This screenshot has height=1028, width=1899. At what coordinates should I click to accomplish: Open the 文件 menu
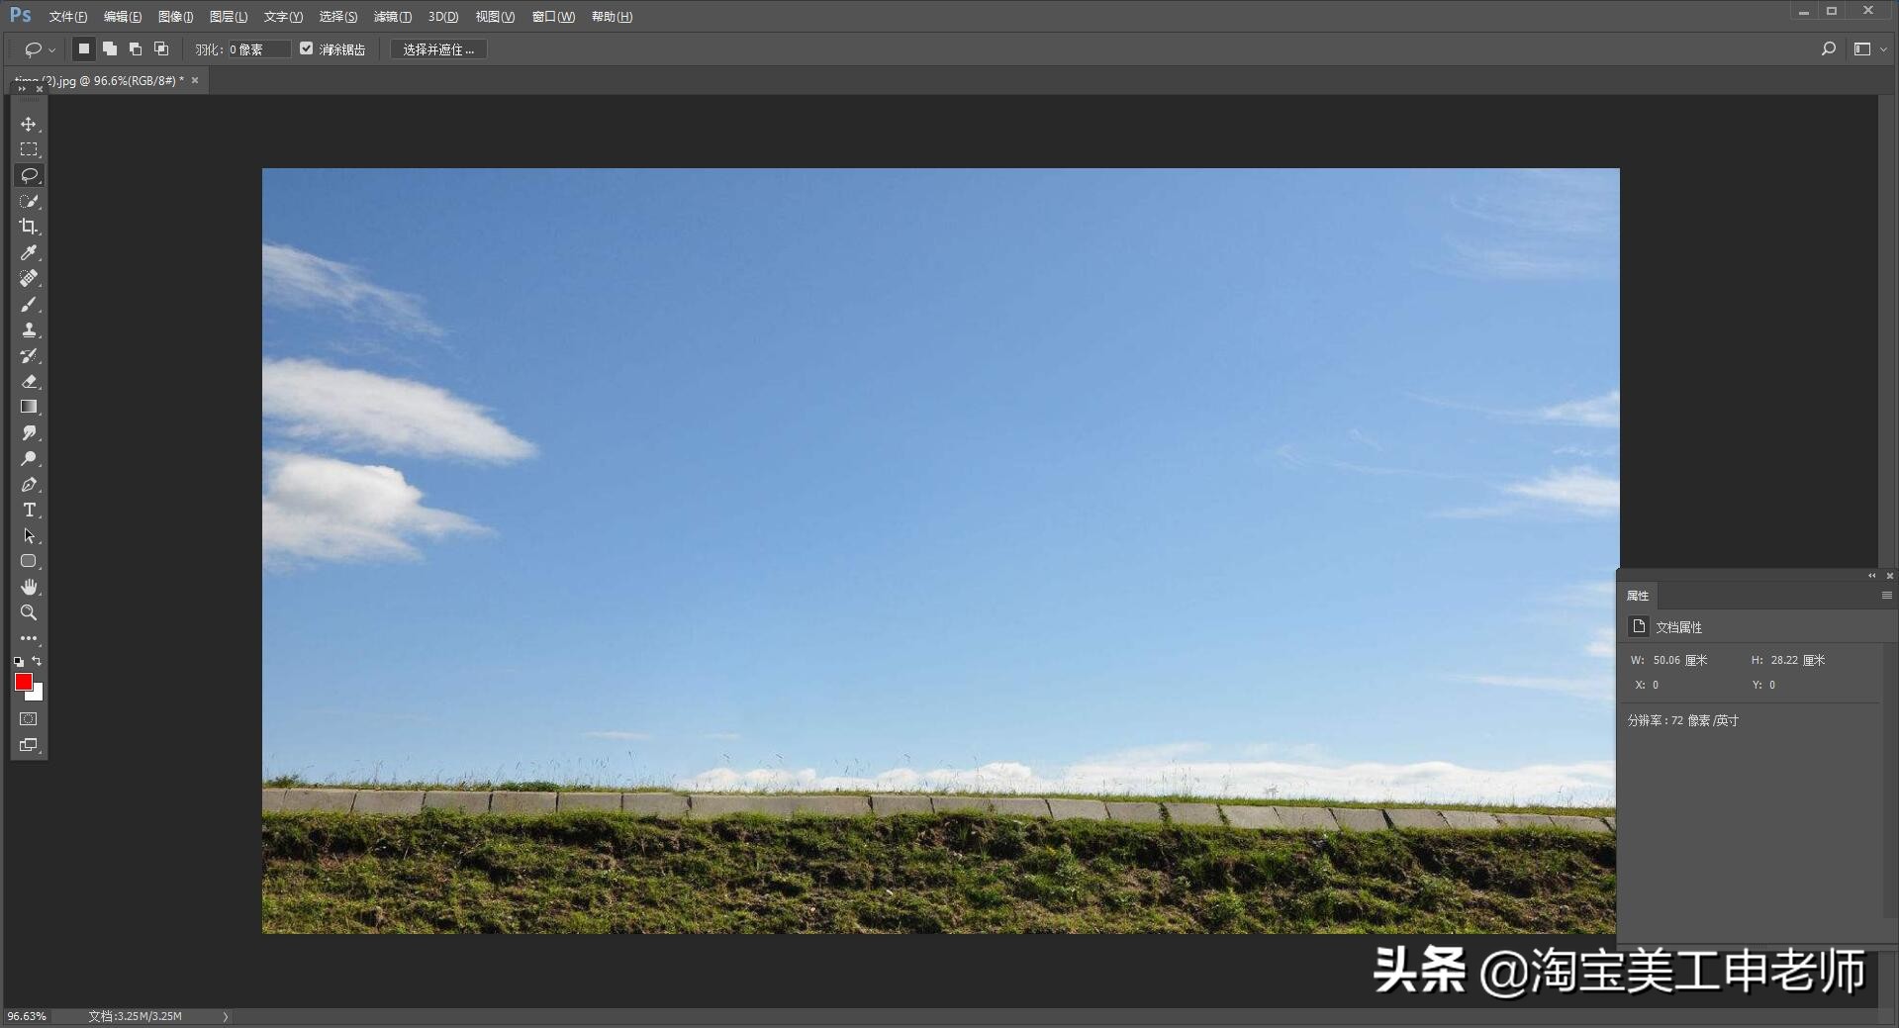tap(68, 17)
